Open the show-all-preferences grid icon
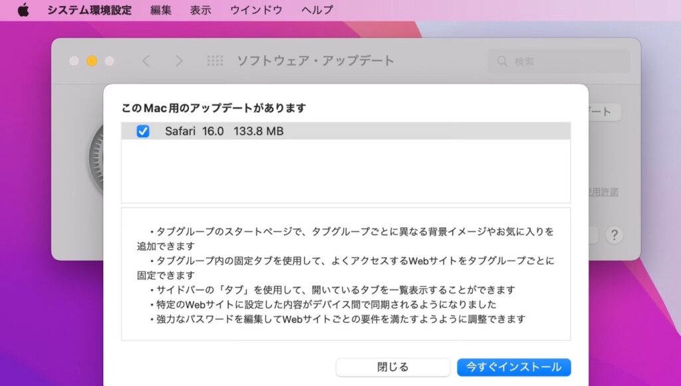The height and width of the screenshot is (386, 681). click(214, 60)
